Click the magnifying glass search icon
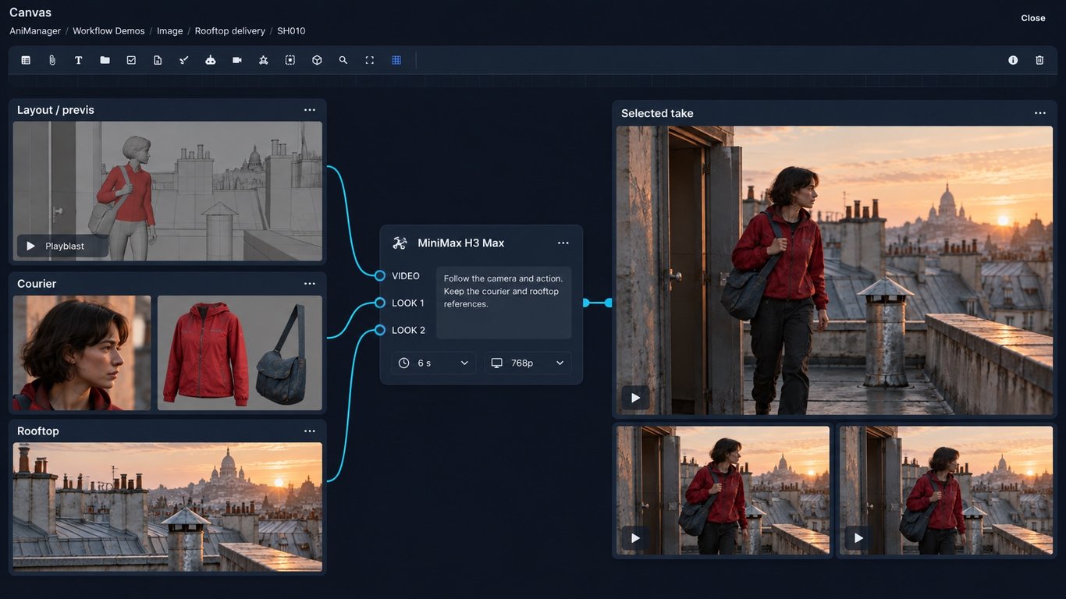Screen dimensions: 1066x599 (343, 60)
